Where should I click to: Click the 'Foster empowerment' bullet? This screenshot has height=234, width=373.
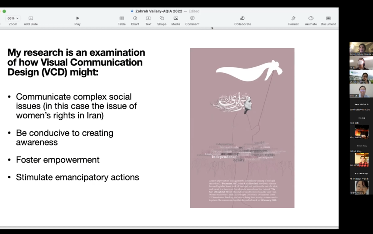[57, 160]
